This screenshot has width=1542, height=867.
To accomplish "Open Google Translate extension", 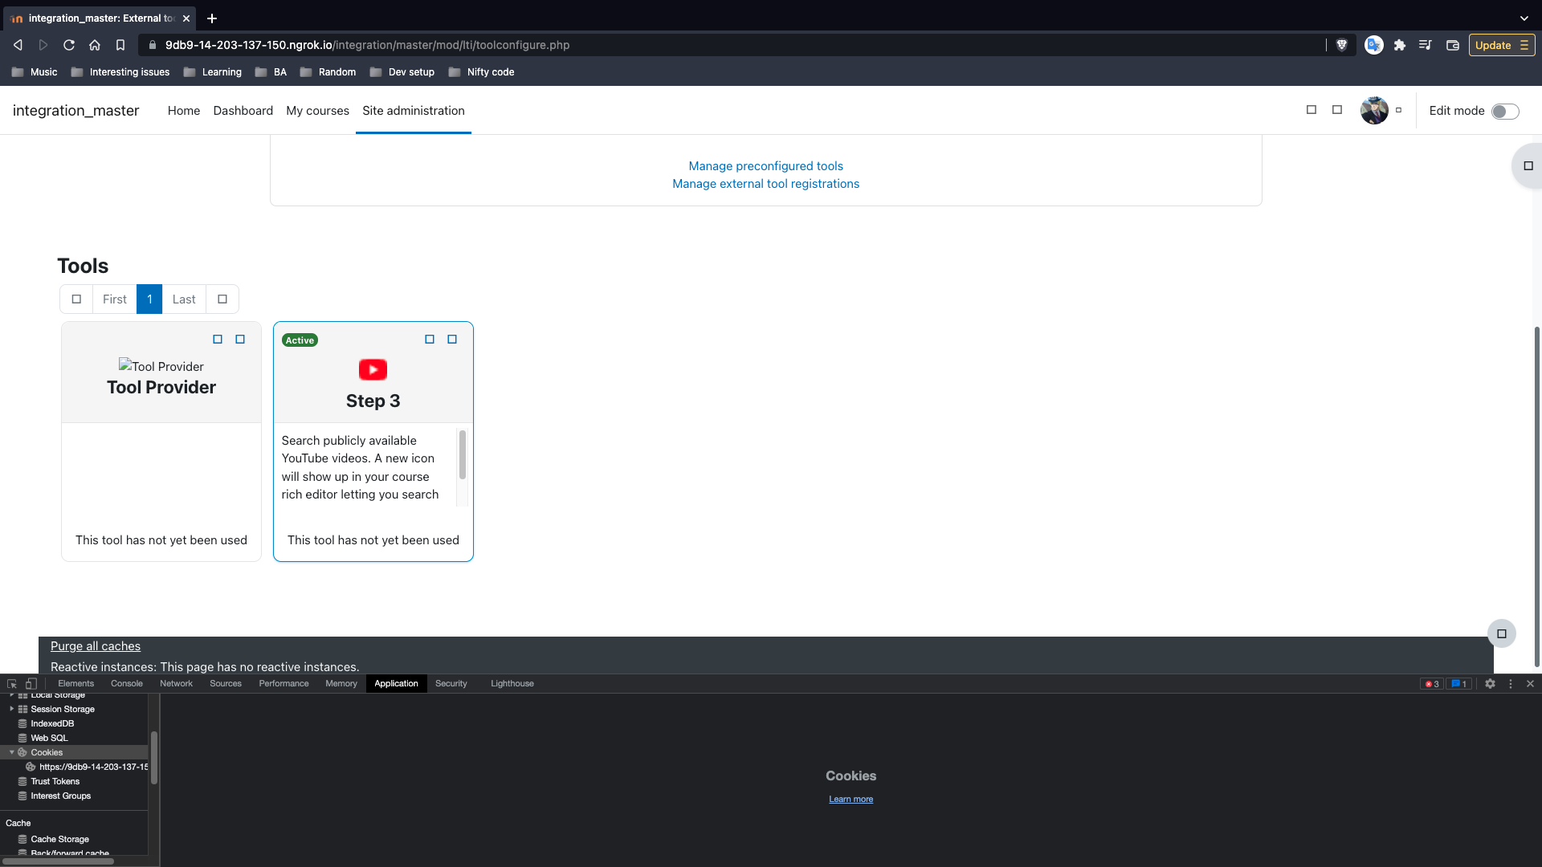I will [x=1374, y=45].
